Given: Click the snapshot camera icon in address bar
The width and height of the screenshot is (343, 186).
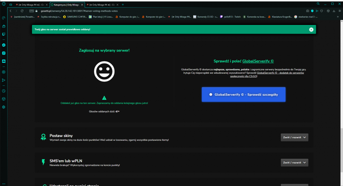Looking at the screenshot, I should [x=308, y=11].
